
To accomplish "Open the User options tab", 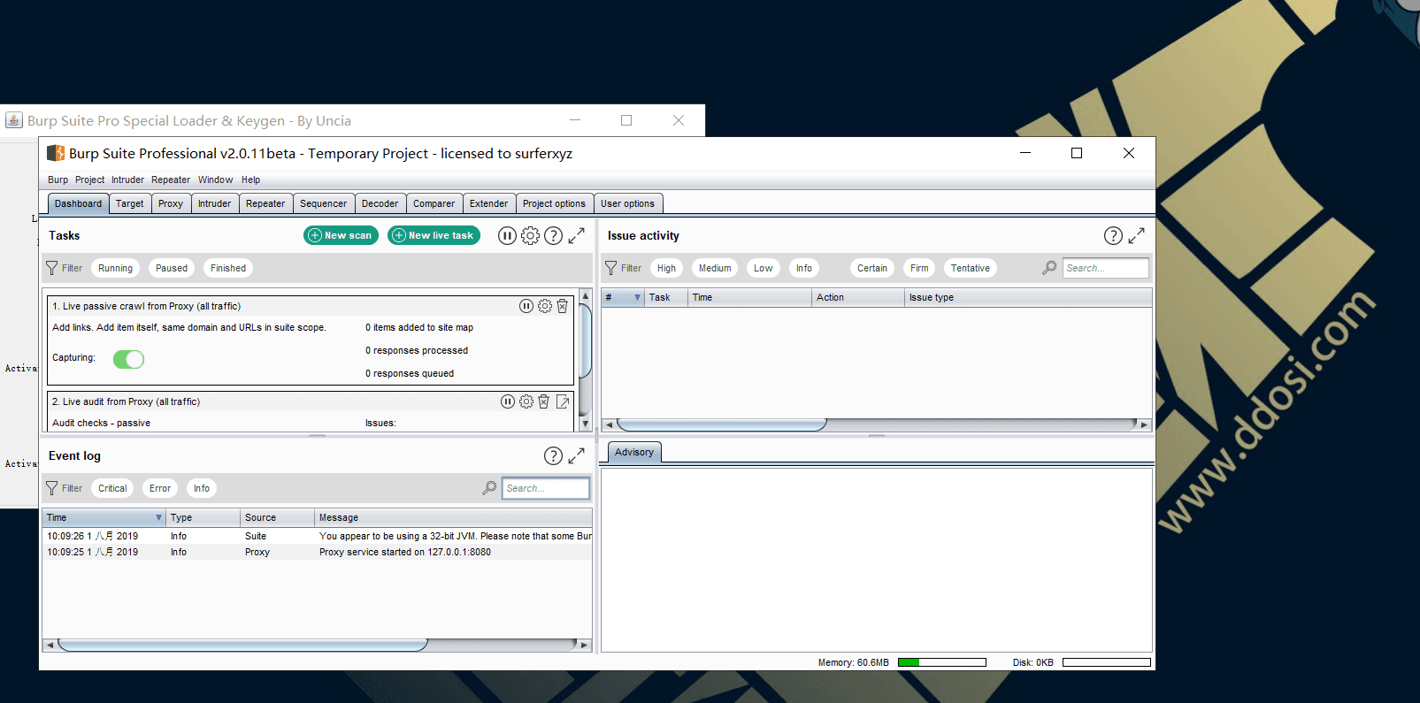I will [x=628, y=203].
